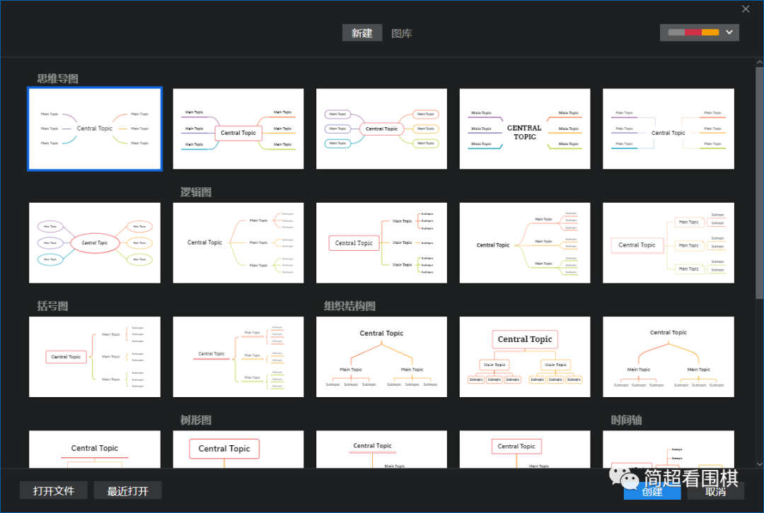Viewport: 764px width, 513px height.
Task: Pick 树形图 template with large boxed Central Topic
Action: tap(238, 449)
